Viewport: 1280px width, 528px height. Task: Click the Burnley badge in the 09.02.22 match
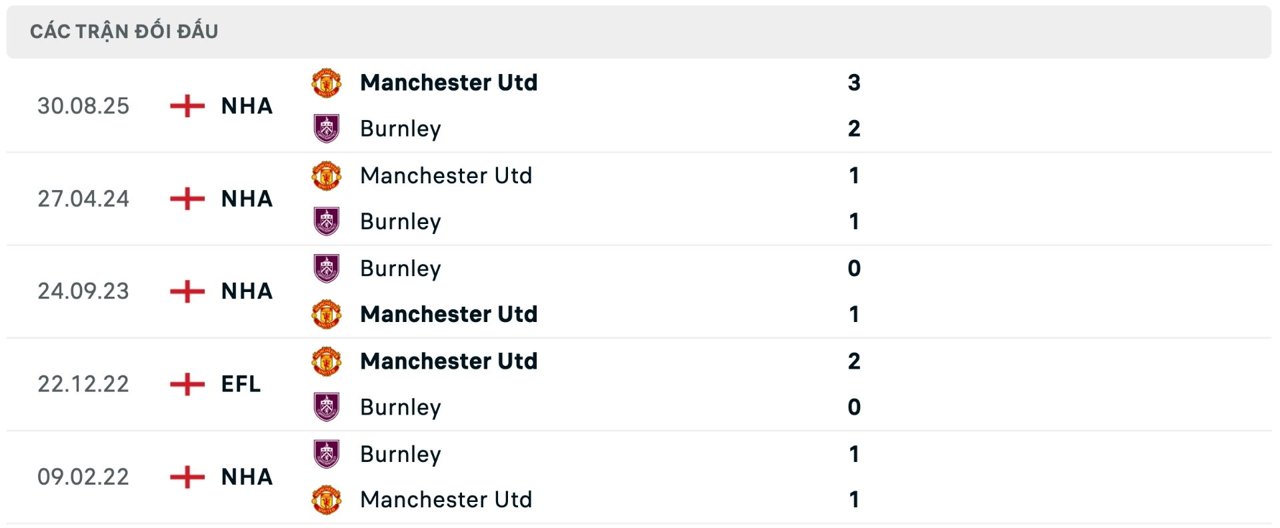click(327, 453)
